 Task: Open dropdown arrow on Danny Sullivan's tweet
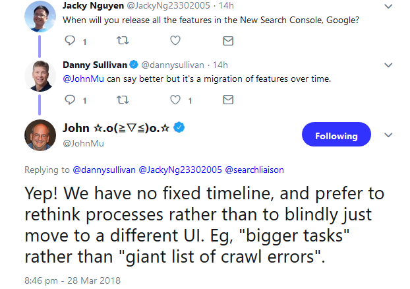point(388,65)
